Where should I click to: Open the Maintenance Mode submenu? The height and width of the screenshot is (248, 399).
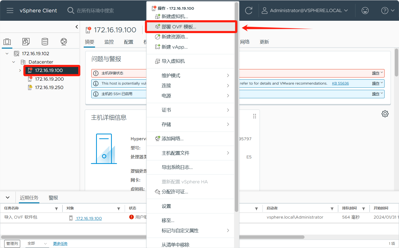[x=171, y=76]
